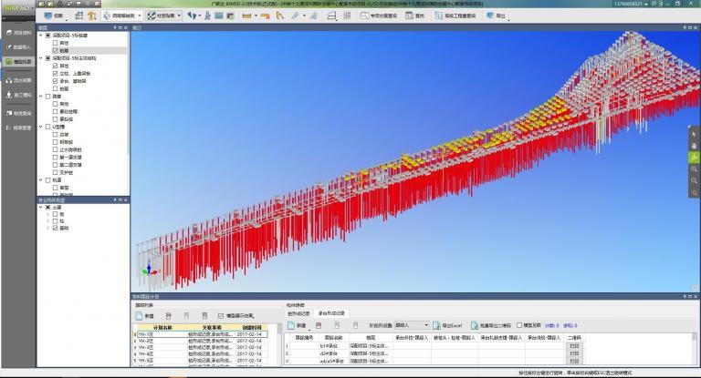Click the zoom magnifier on right toolbar
This screenshot has width=701, height=378.
point(694,169)
